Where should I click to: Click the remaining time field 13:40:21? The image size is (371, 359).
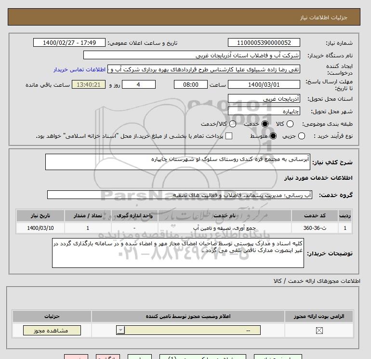click(89, 84)
